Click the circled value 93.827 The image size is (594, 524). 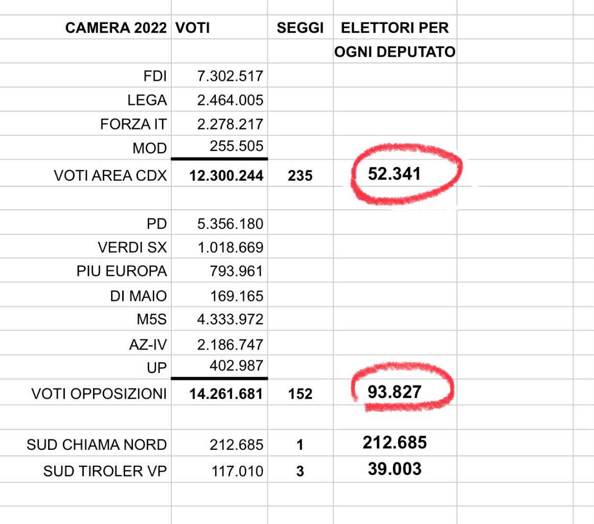(395, 392)
